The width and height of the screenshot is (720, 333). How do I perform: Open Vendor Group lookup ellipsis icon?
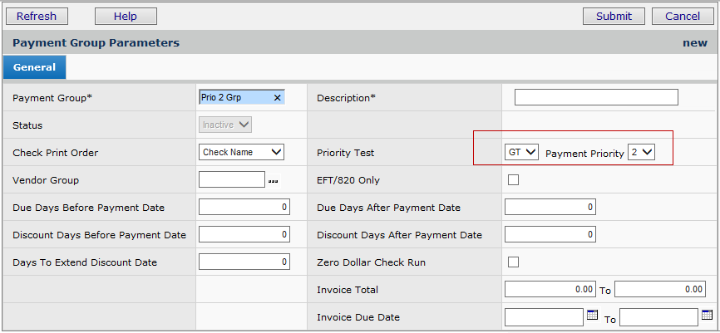[x=274, y=180]
